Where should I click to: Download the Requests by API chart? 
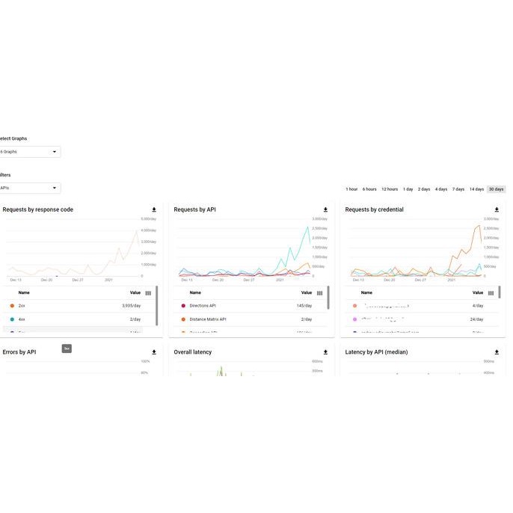pos(325,209)
